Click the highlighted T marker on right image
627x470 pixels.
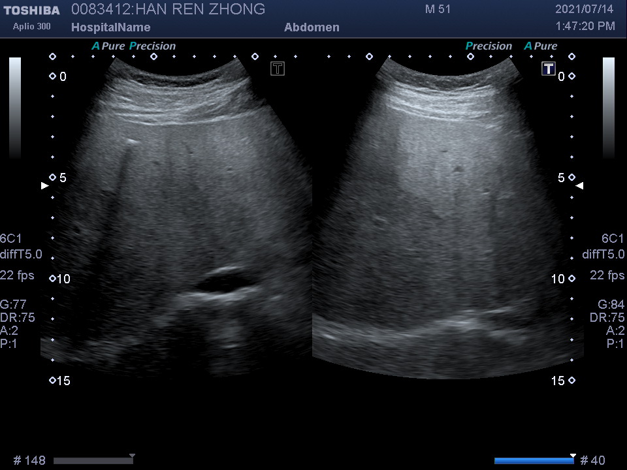pos(549,69)
